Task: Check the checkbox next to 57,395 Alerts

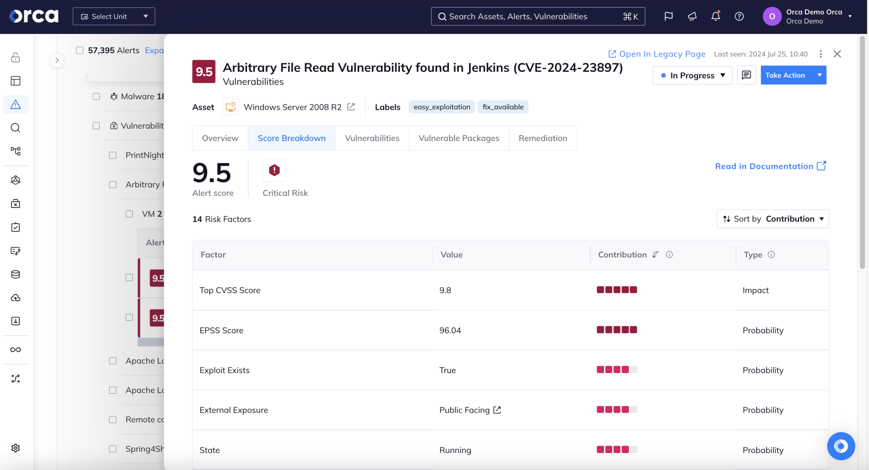Action: [79, 50]
